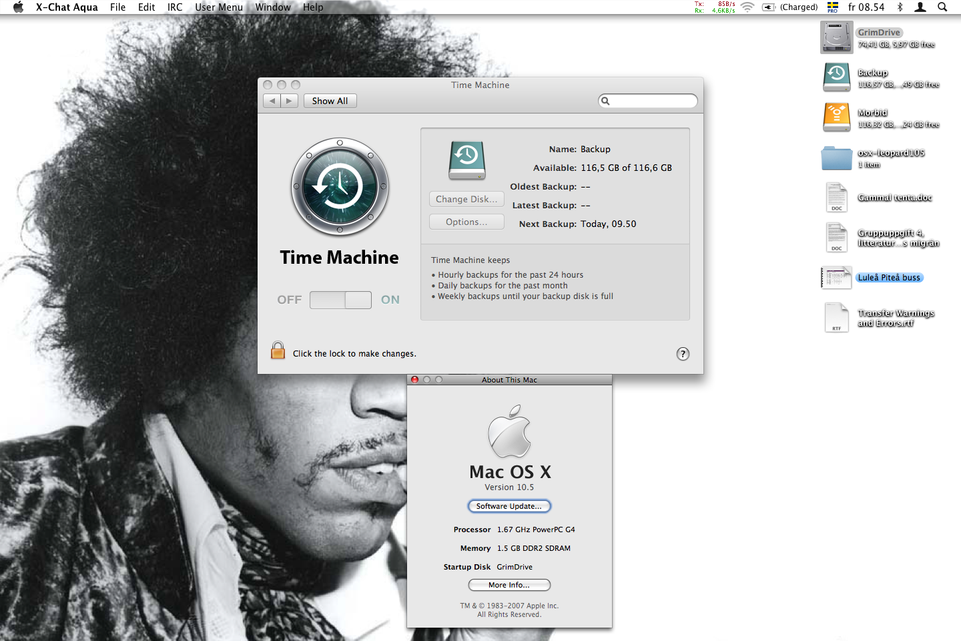Image resolution: width=961 pixels, height=641 pixels.
Task: Open the Apple menu icon
Action: [x=18, y=7]
